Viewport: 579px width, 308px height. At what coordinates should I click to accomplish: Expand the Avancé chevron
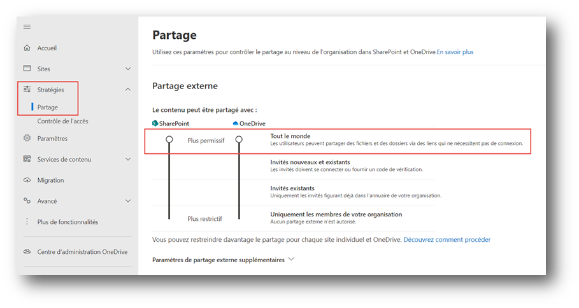coord(128,201)
